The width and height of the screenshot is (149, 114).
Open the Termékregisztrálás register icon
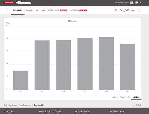pyautogui.click(x=131, y=3)
